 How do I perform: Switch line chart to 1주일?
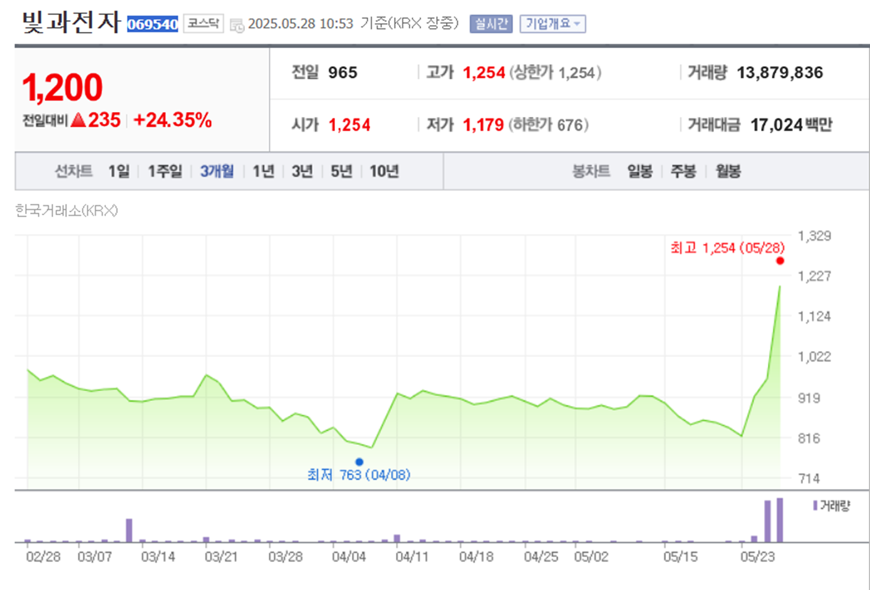165,171
